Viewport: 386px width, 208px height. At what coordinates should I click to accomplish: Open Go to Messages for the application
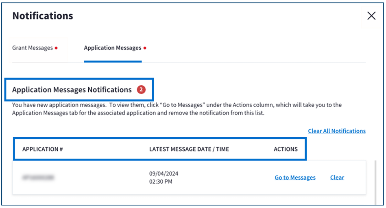(295, 178)
